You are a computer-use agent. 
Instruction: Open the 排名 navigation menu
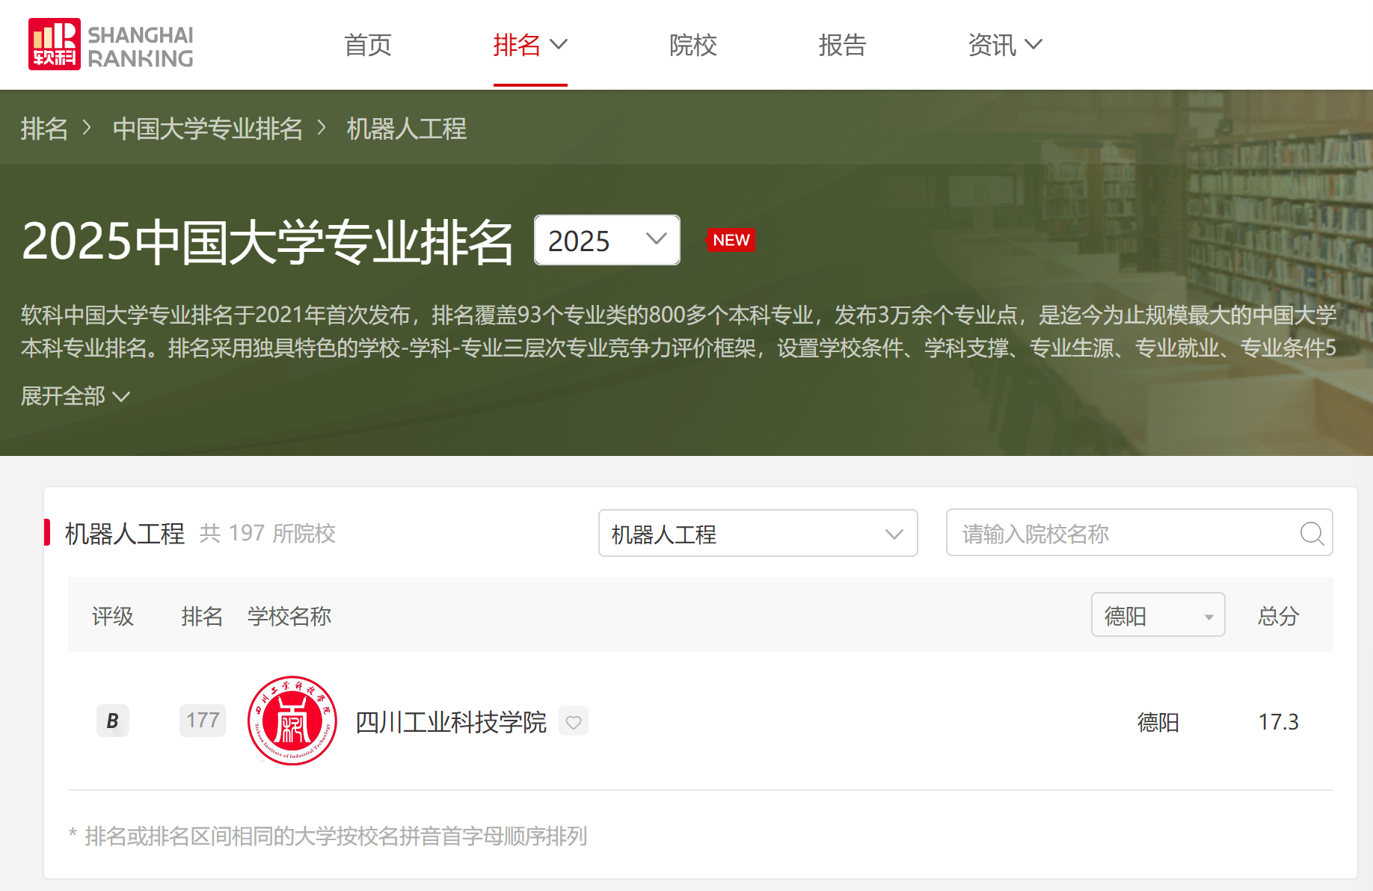[x=529, y=46]
